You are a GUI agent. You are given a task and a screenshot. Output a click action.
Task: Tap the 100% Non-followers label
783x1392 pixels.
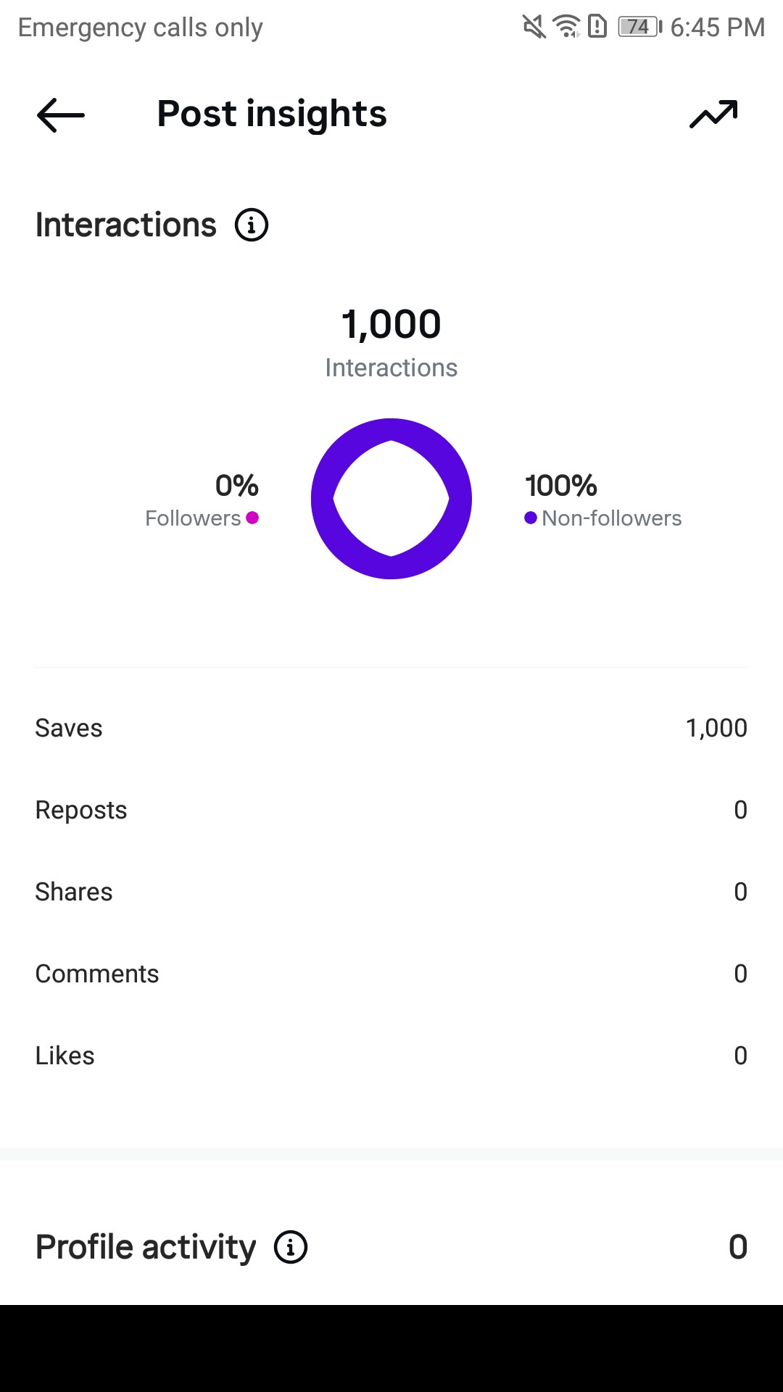603,500
